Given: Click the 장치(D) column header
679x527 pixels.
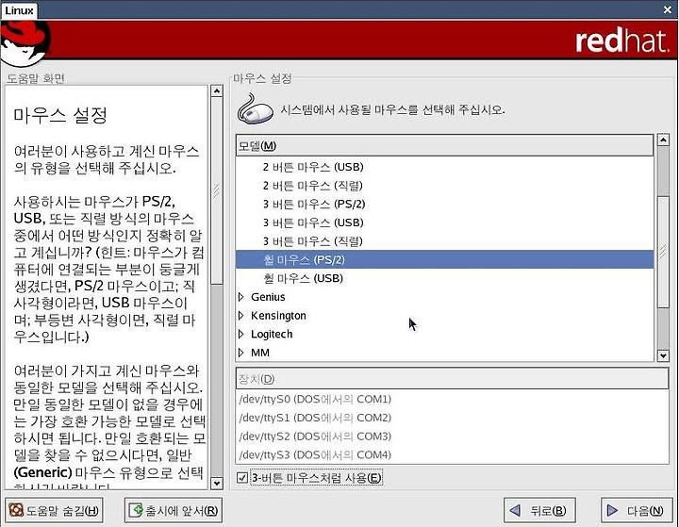Looking at the screenshot, I should pos(452,379).
